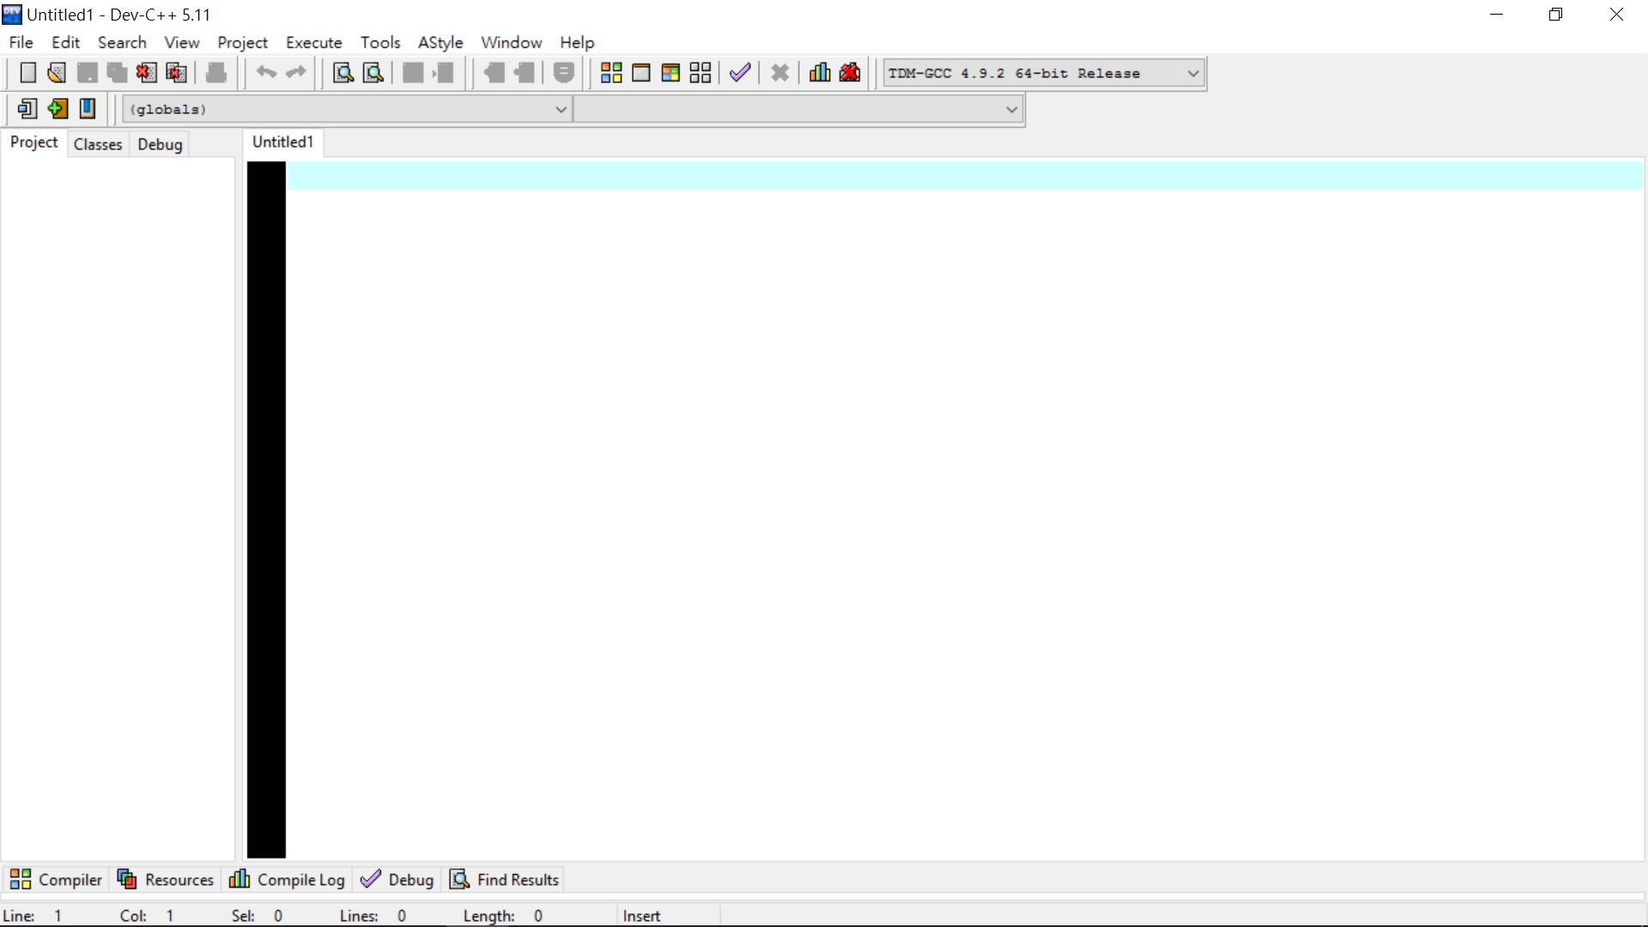Open the Execute menu
Image resolution: width=1648 pixels, height=927 pixels.
pyautogui.click(x=313, y=42)
